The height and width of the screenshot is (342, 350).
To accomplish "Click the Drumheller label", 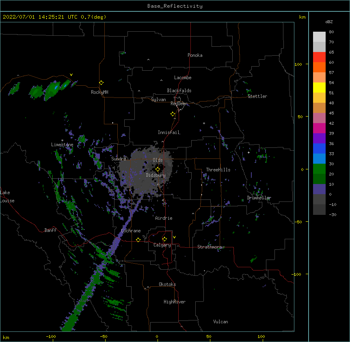I will tap(259, 198).
